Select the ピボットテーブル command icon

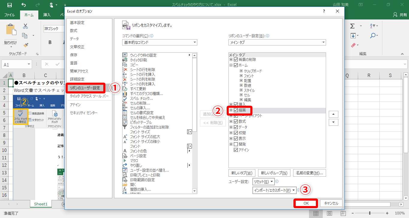pos(125,122)
